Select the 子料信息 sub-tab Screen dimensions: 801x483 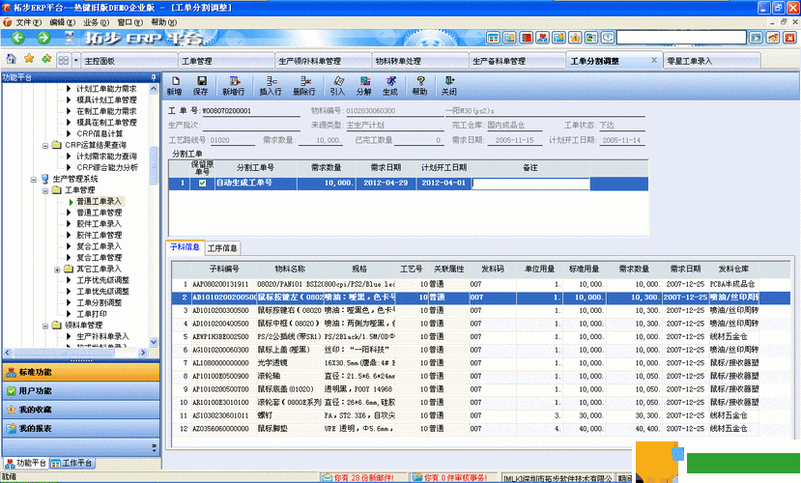coord(185,247)
